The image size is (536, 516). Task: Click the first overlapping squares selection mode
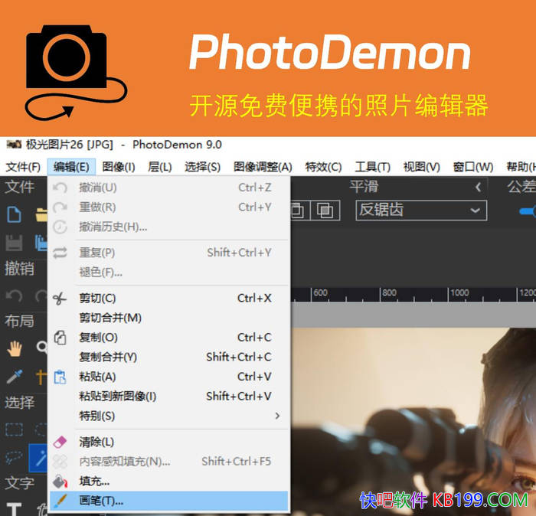coord(298,211)
